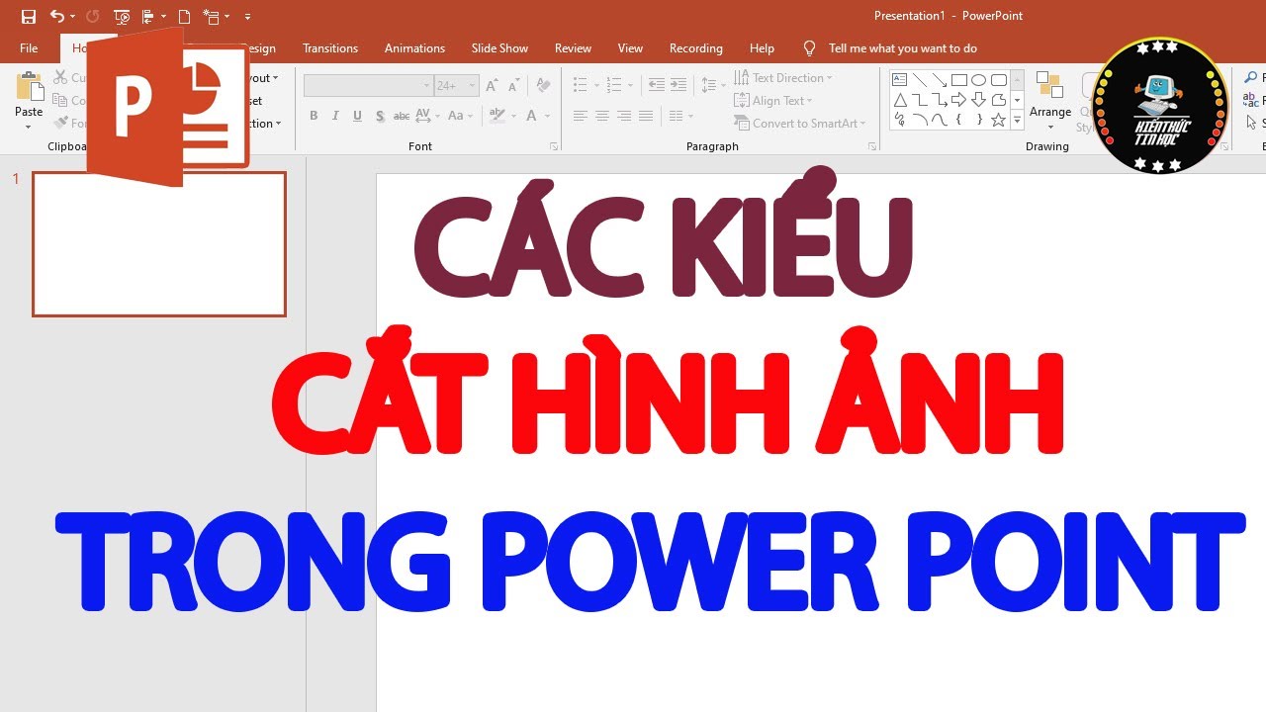1266x712 pixels.
Task: Open the Recording tab
Action: [x=696, y=48]
